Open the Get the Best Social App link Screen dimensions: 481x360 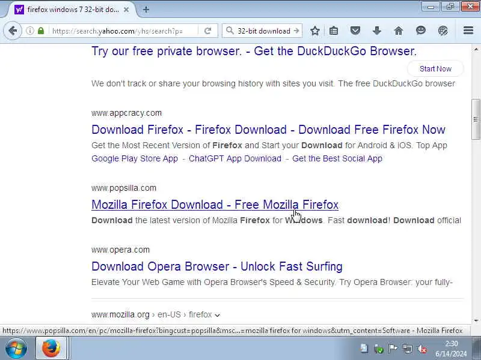point(337,158)
